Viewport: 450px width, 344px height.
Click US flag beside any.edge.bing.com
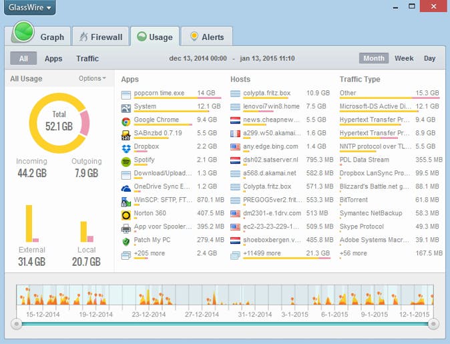[x=235, y=148]
